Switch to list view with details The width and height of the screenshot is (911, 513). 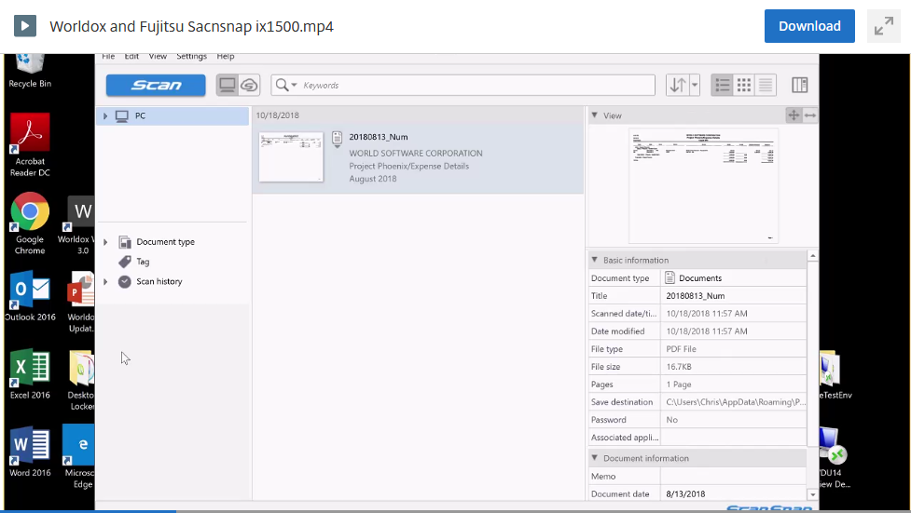point(722,86)
